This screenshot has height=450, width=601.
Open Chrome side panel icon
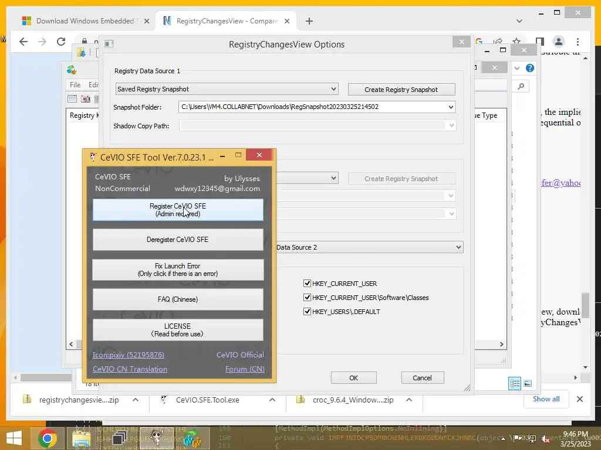point(540,42)
